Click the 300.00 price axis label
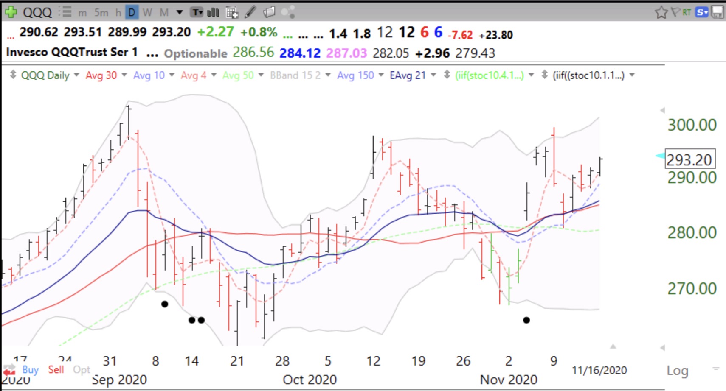This screenshot has height=391, width=726. pos(692,125)
